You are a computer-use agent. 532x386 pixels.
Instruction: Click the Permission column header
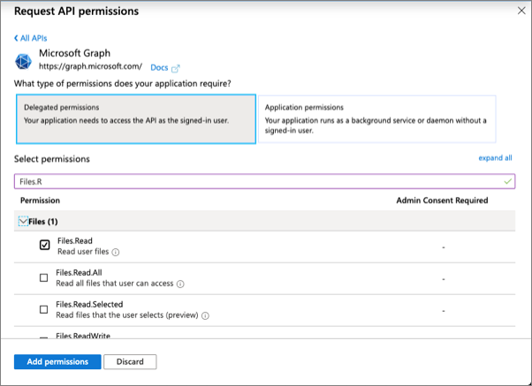(x=40, y=201)
